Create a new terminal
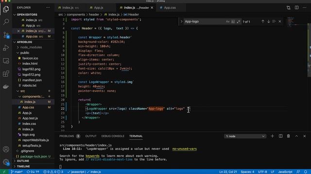 tap(272, 136)
